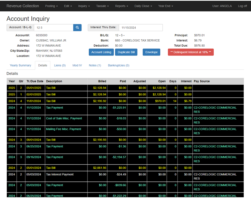Switch to the Yearly Summary tab
The width and height of the screenshot is (251, 202).
click(21, 65)
